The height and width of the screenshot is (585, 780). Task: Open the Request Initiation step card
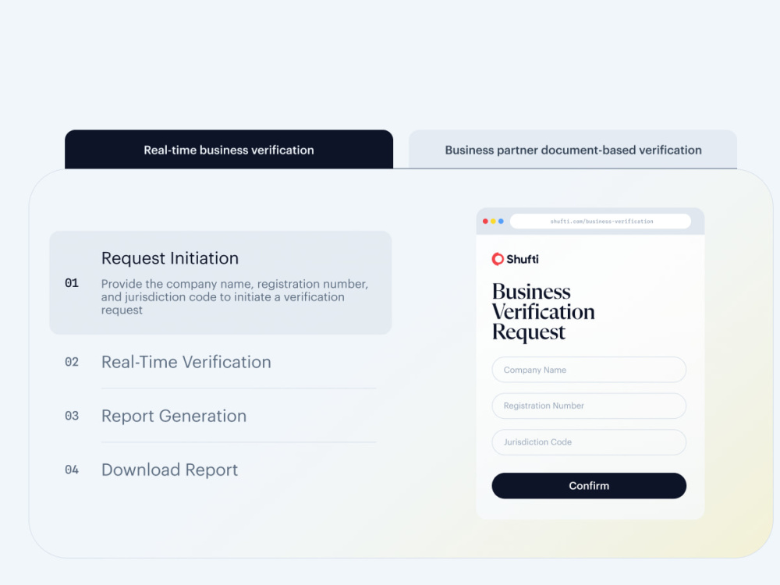pyautogui.click(x=221, y=282)
